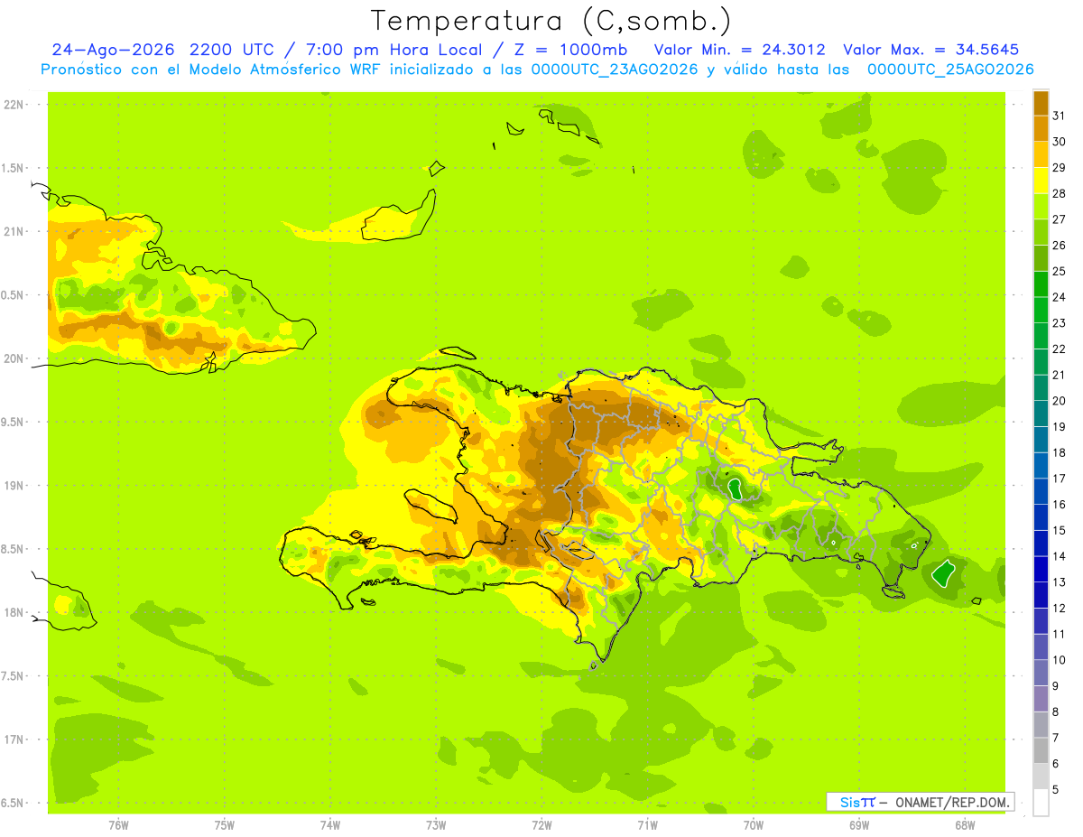Click the '70W' longitude axis label

(x=754, y=824)
